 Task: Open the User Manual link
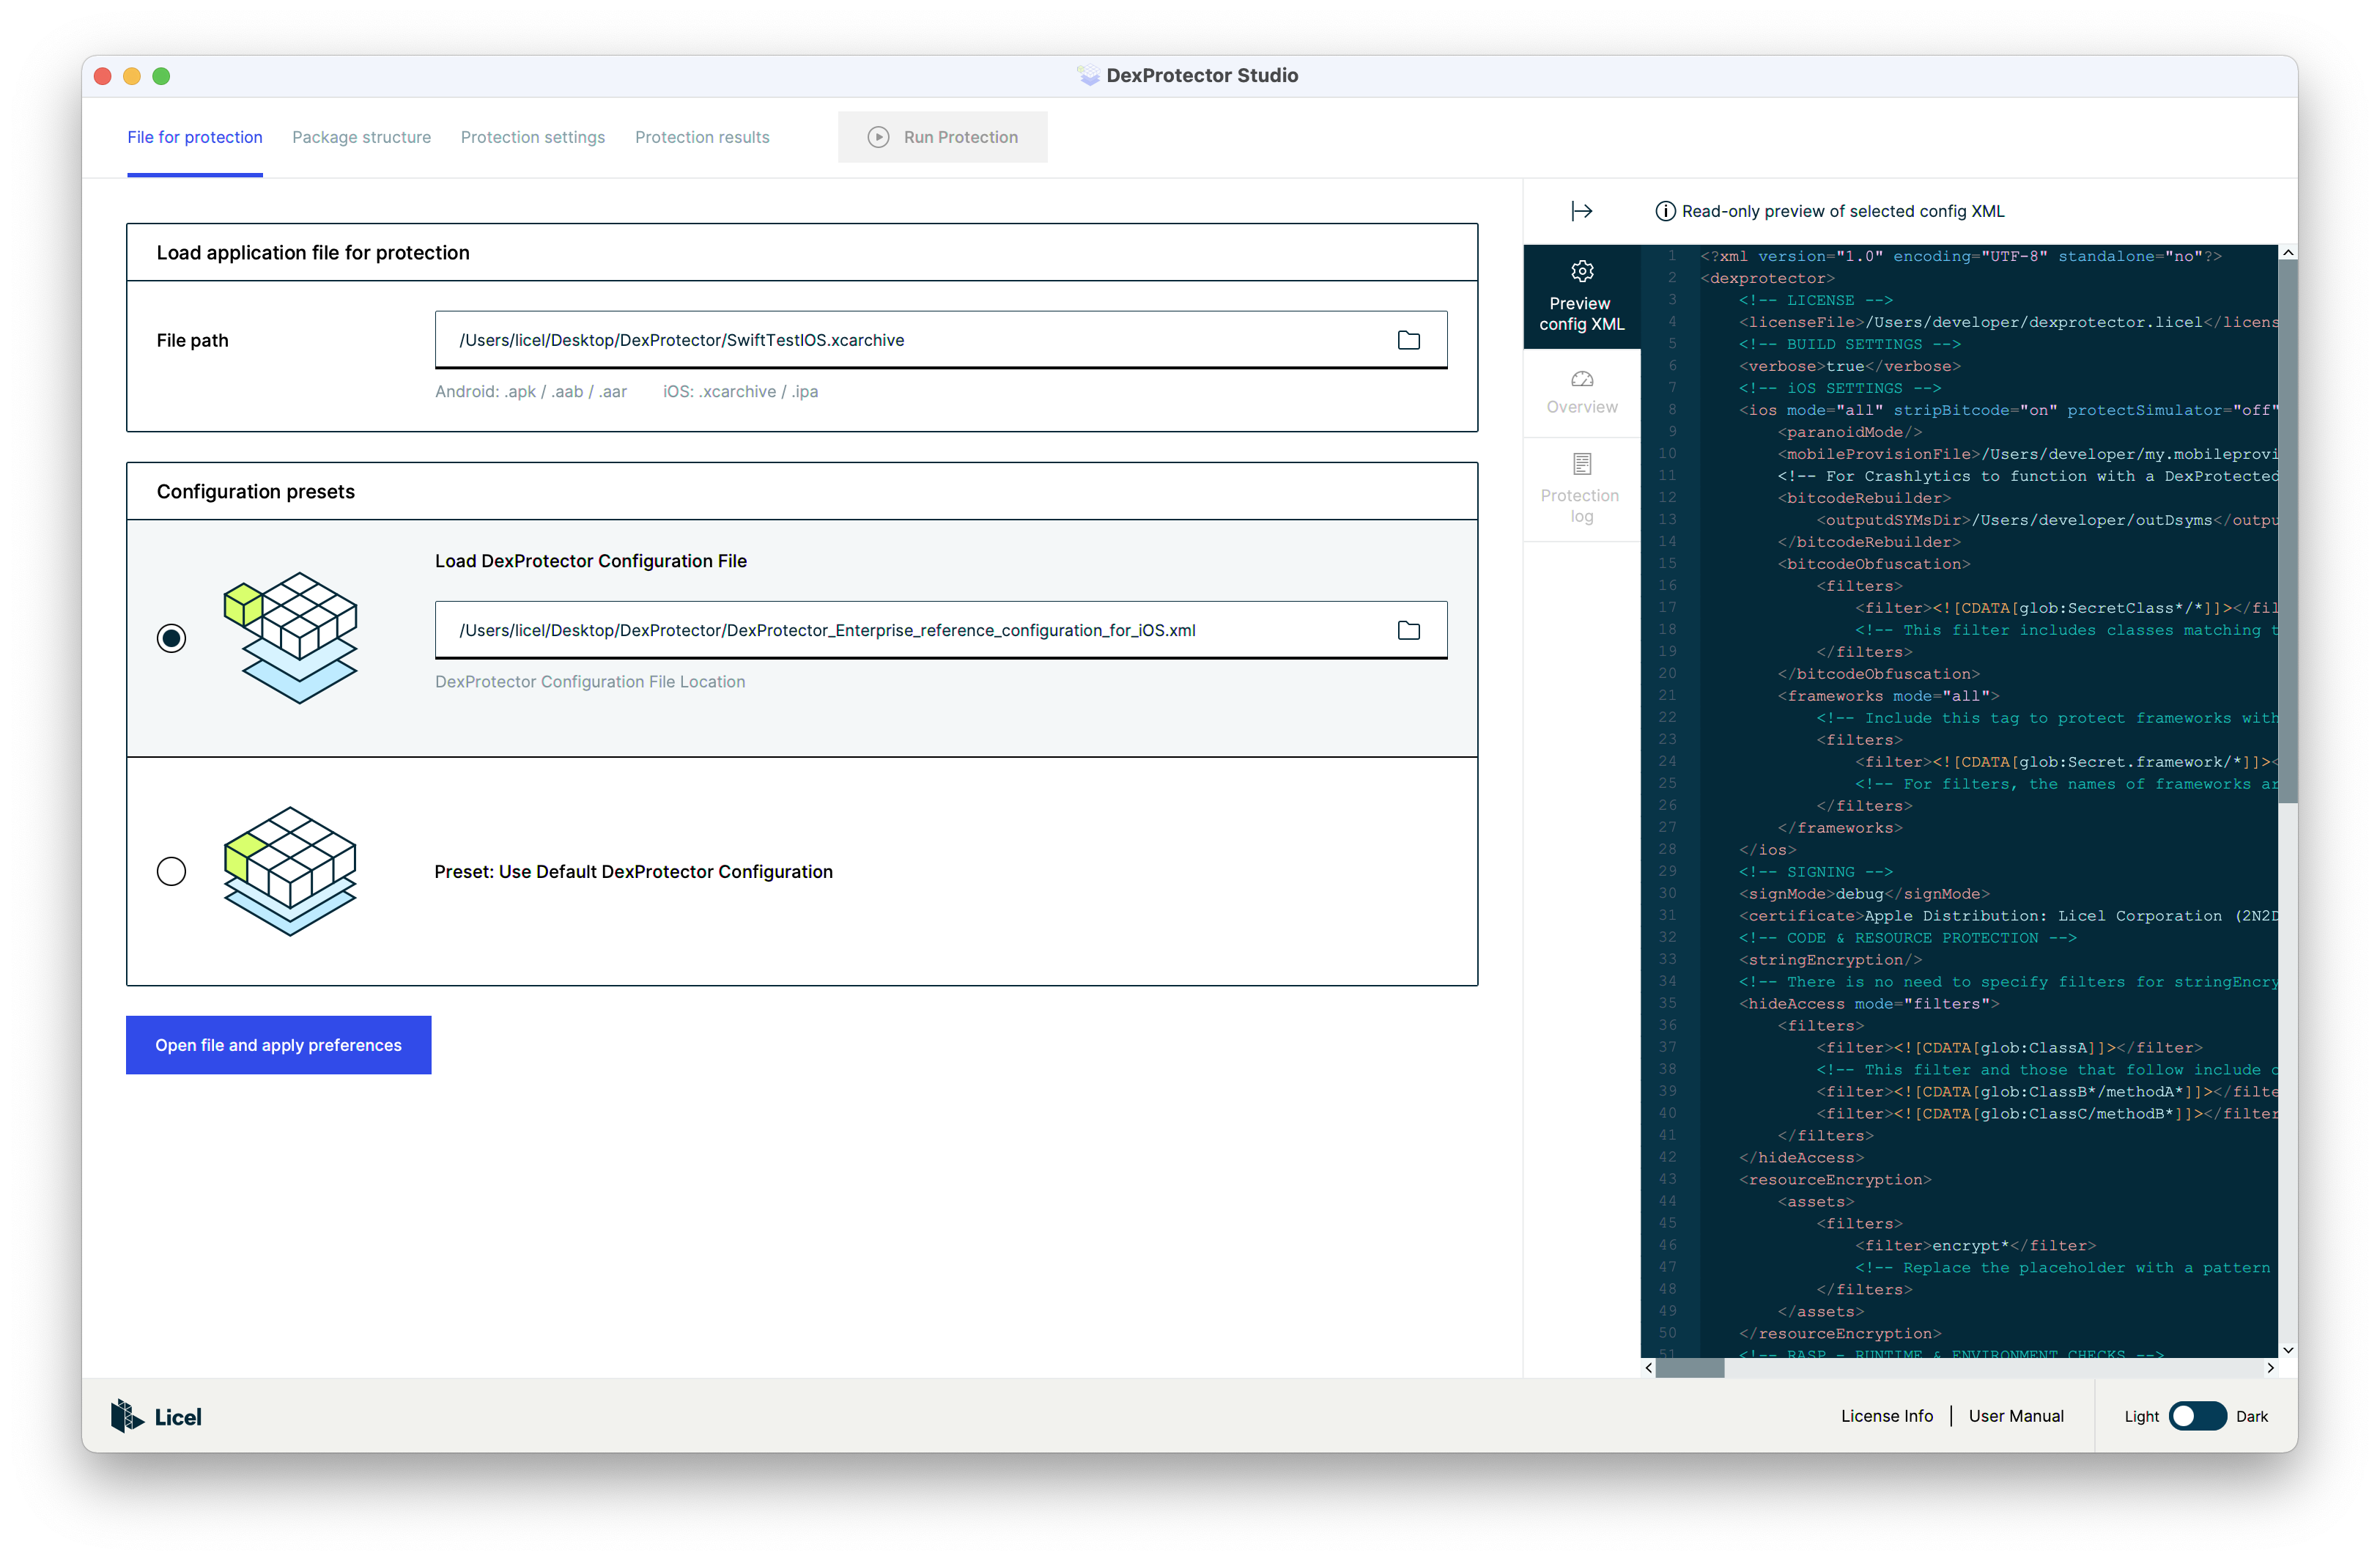[2016, 1416]
